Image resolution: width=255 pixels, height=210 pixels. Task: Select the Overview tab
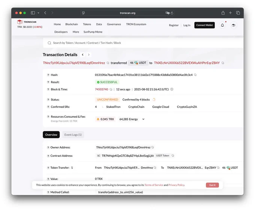click(51, 135)
